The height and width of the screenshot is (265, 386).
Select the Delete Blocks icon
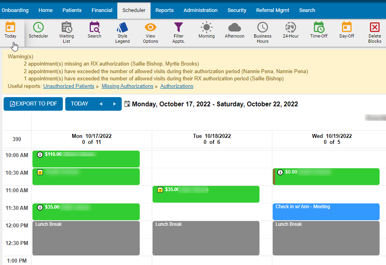tap(374, 32)
